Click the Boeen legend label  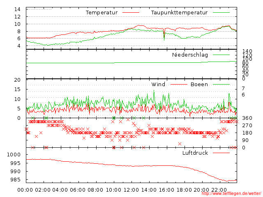[199, 84]
